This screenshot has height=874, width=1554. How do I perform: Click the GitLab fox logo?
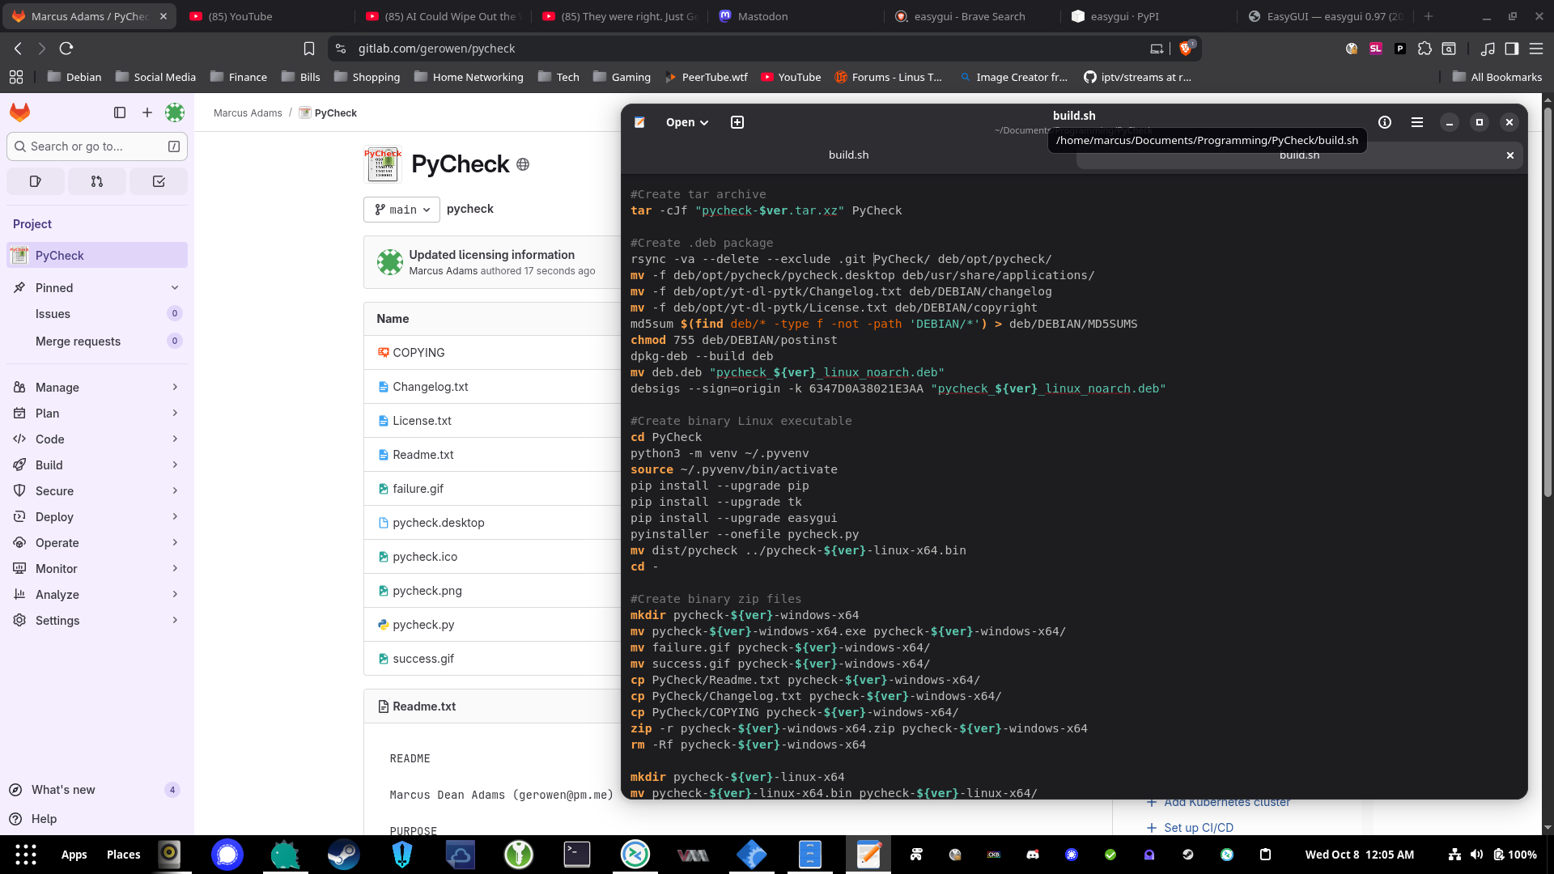coord(20,112)
